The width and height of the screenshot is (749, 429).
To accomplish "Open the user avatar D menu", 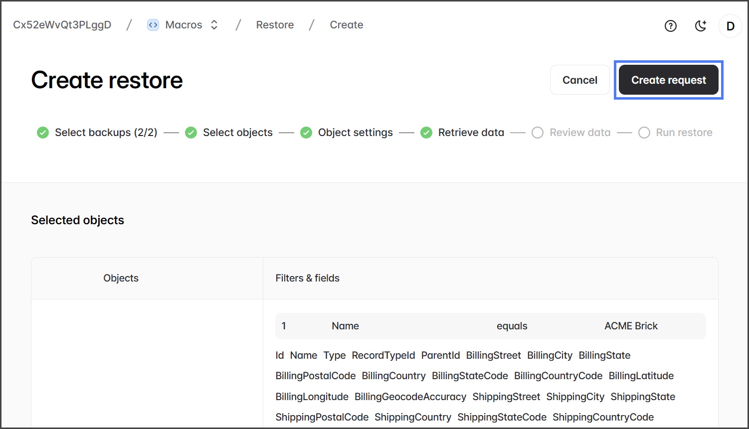I will (x=730, y=26).
